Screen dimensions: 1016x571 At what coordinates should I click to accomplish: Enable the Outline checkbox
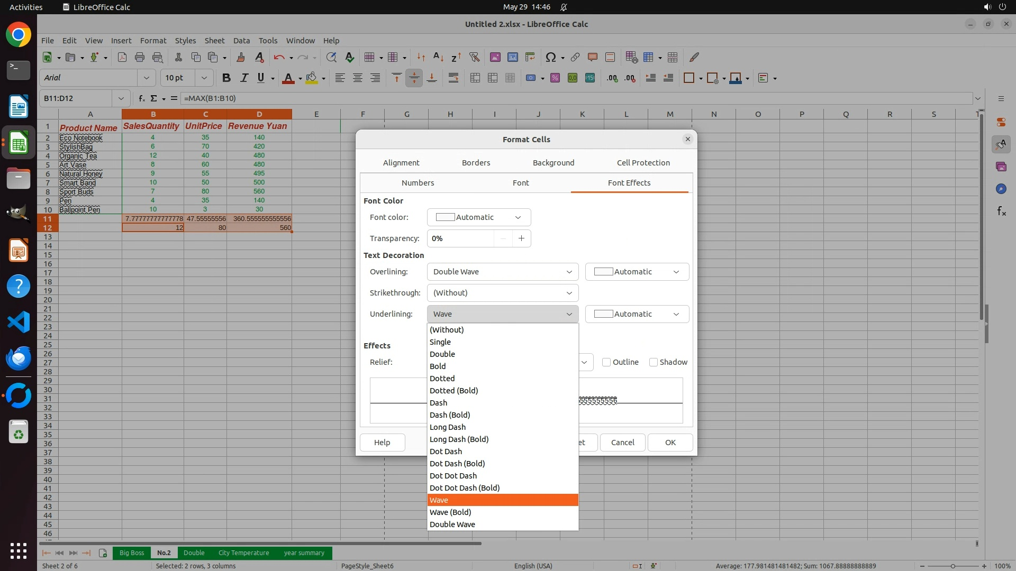606,362
